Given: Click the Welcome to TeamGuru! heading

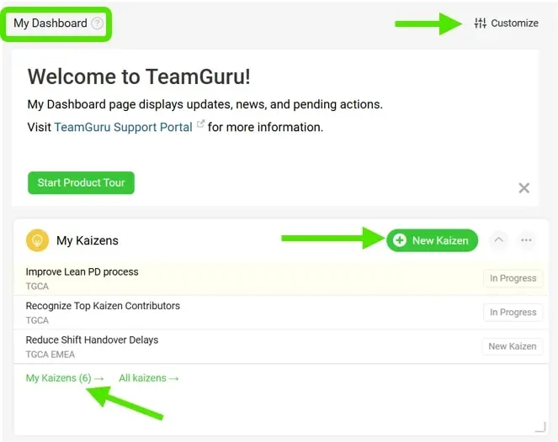Looking at the screenshot, I should tap(139, 76).
